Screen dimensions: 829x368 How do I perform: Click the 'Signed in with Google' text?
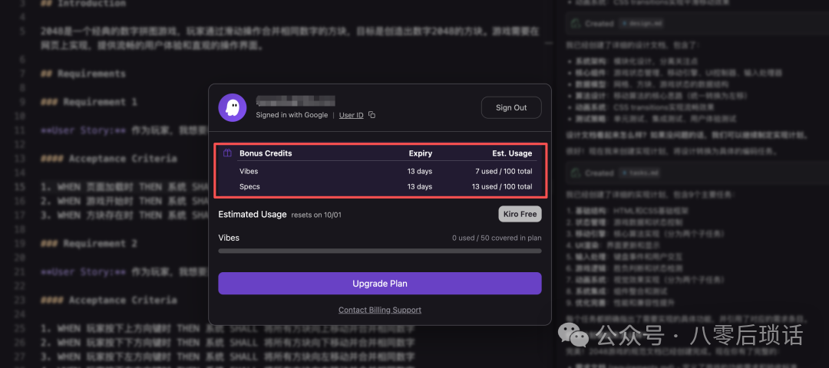click(x=292, y=115)
